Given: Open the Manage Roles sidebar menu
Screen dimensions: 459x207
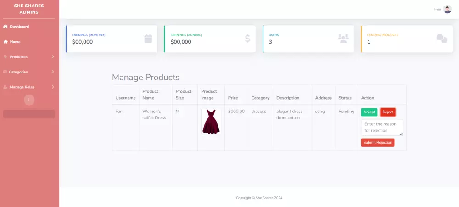Looking at the screenshot, I should pos(29,87).
